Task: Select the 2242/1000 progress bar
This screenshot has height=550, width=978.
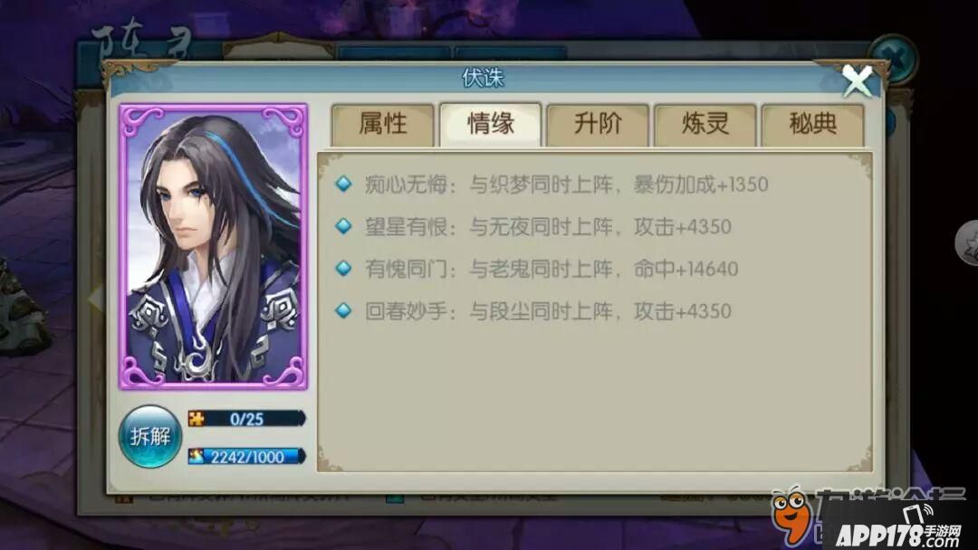Action: [247, 457]
